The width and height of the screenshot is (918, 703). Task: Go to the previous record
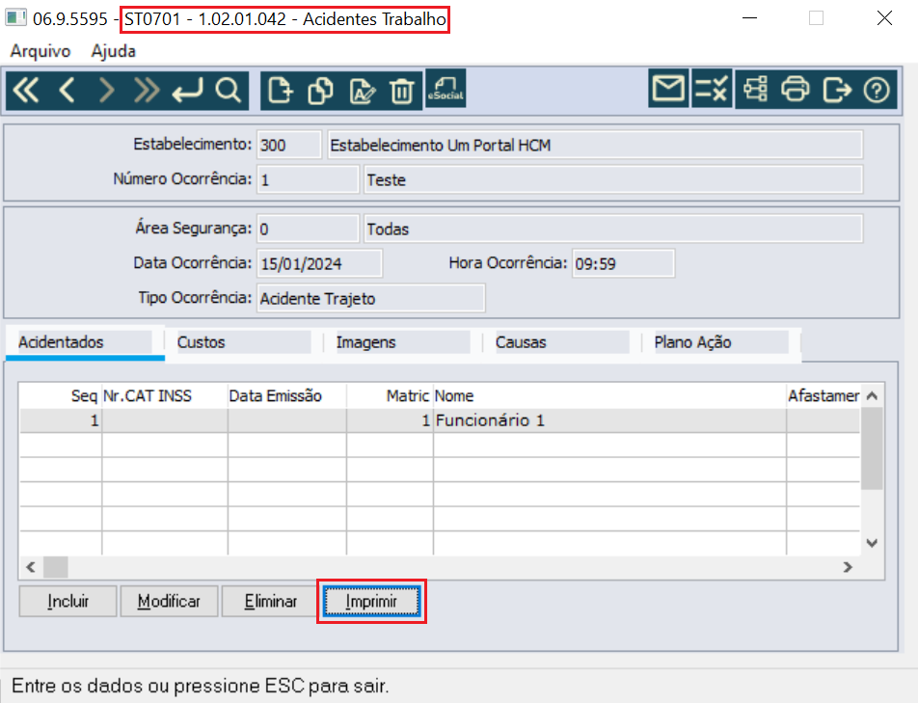[x=67, y=91]
